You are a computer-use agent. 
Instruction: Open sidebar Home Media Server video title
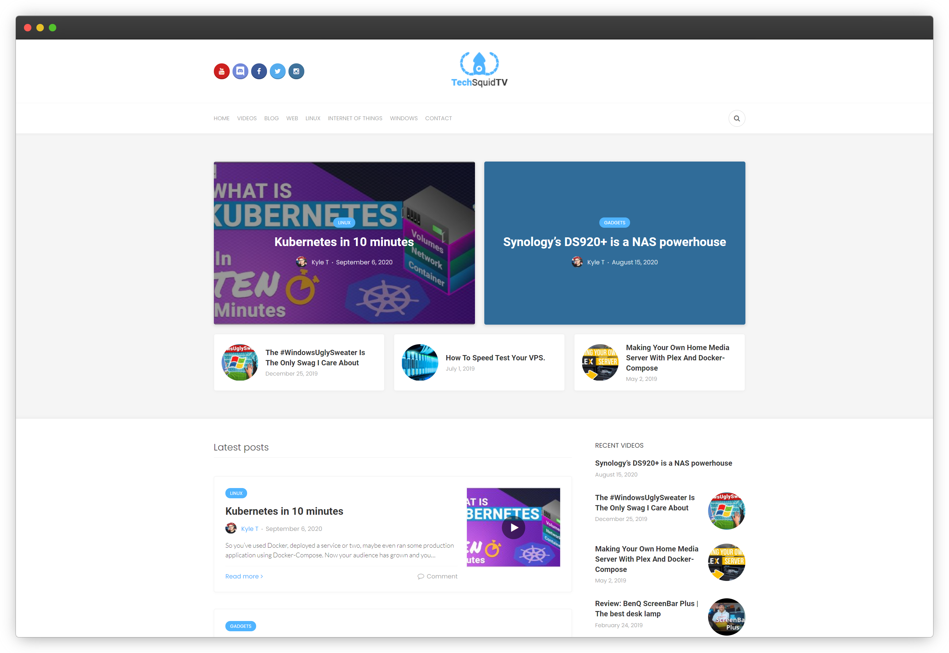coord(647,559)
